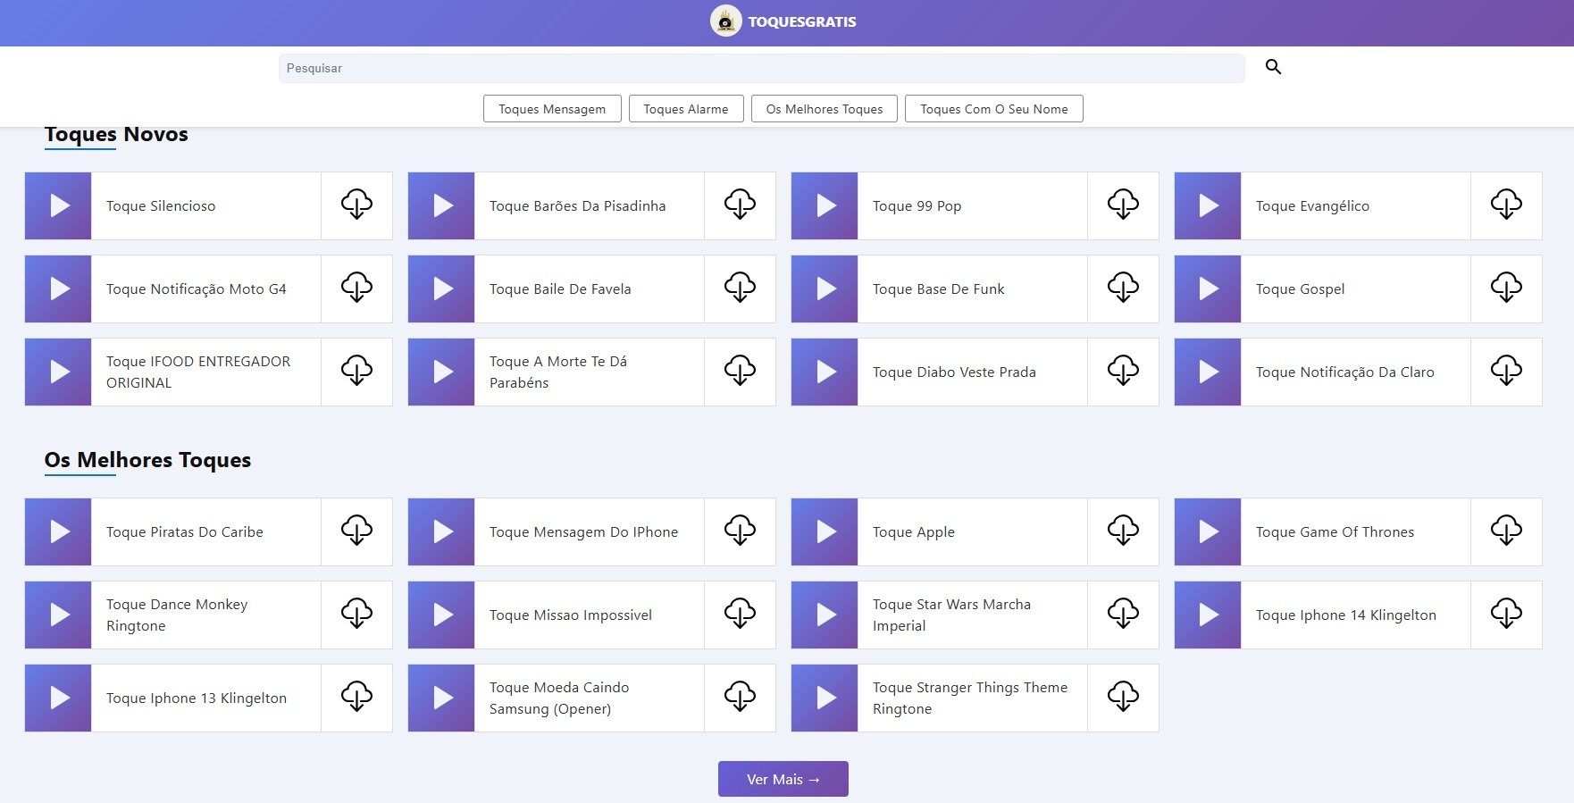Play Toque Diabo Veste Prada
1574x803 pixels.
pos(825,372)
